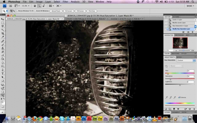Click the Lightness slider handle
The width and height of the screenshot is (197, 123).
pyautogui.click(x=180, y=85)
